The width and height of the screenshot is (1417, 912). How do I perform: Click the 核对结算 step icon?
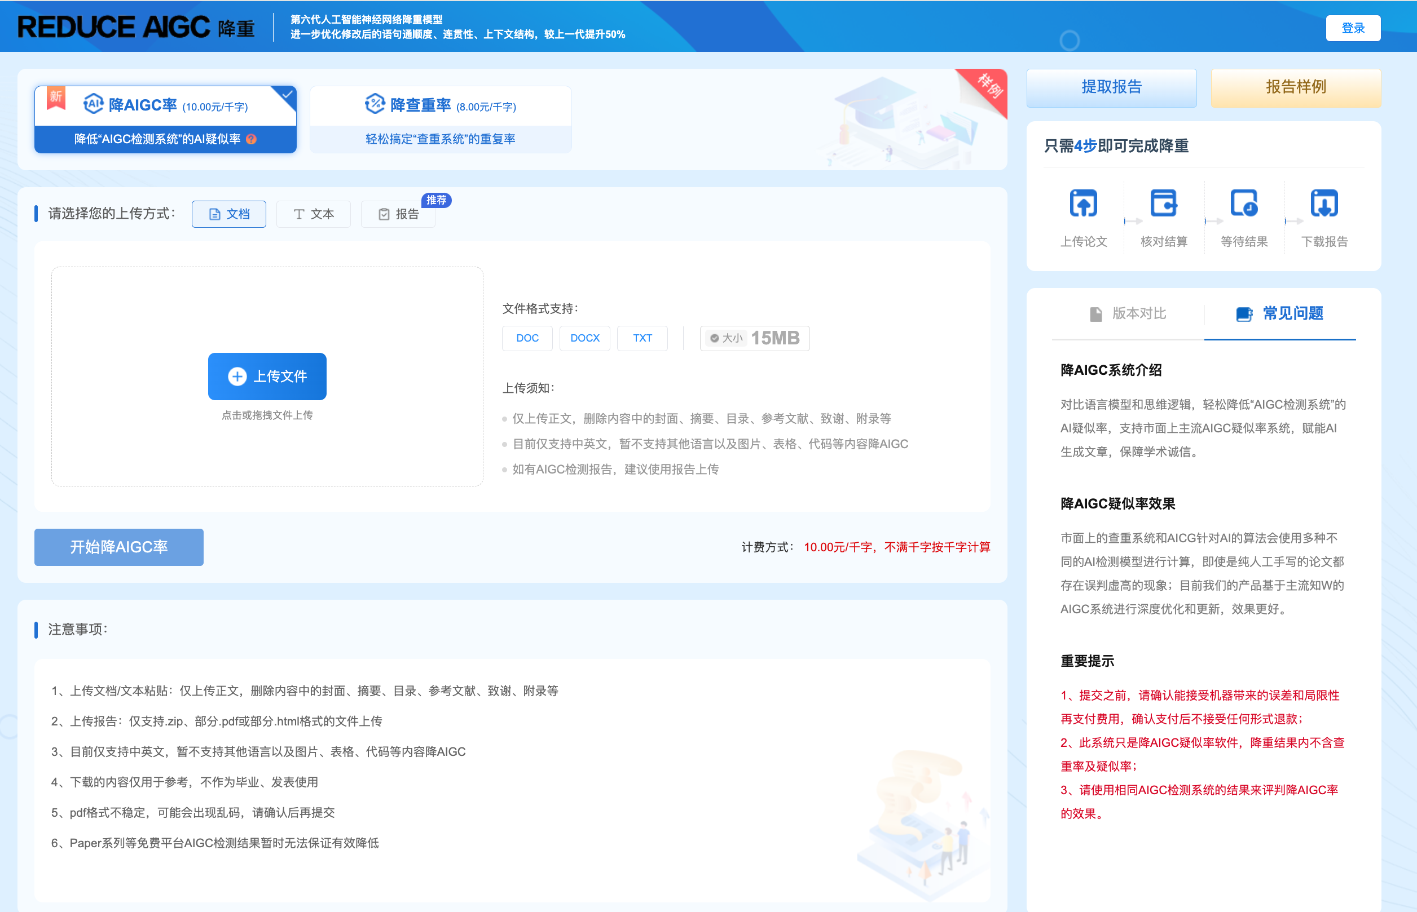[1163, 203]
